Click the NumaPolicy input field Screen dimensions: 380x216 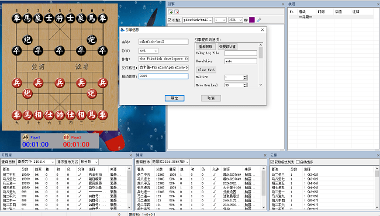pyautogui.click(x=241, y=61)
